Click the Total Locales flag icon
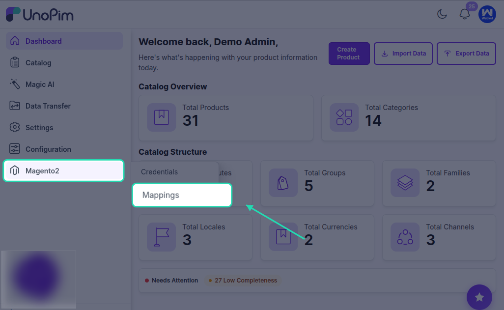 pos(161,237)
